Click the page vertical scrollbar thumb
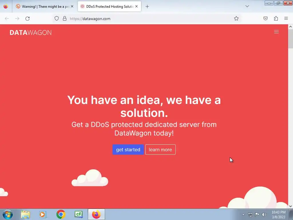This screenshot has width=293, height=220. [x=291, y=39]
